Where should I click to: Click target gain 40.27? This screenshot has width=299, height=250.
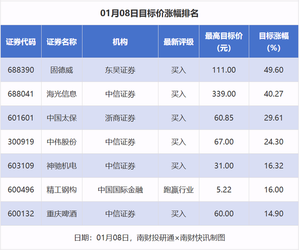(274, 94)
